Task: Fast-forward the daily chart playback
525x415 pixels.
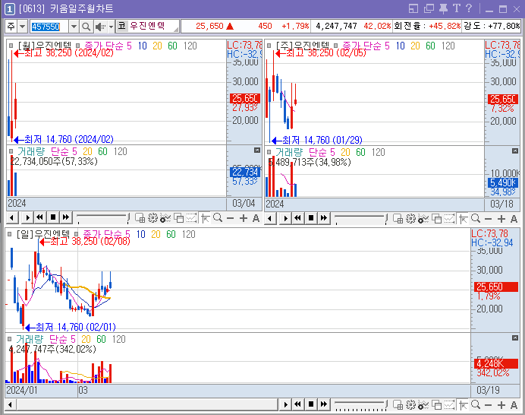Action: tap(324, 404)
